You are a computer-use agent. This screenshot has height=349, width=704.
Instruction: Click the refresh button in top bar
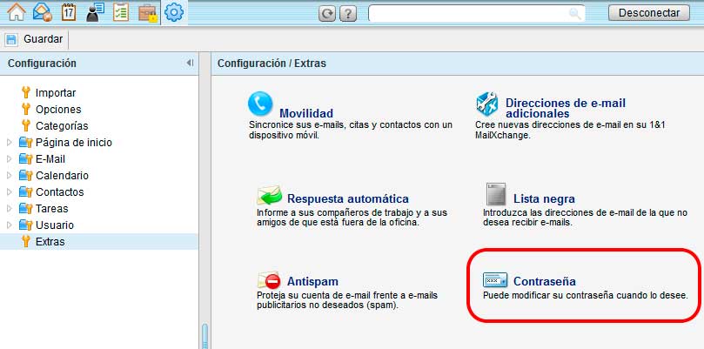tap(327, 13)
